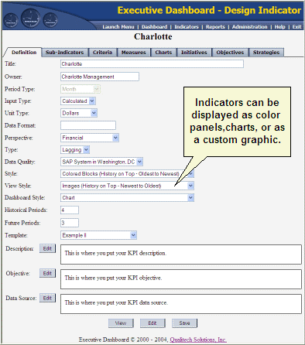Click the empty Data Format field
The width and height of the screenshot is (305, 345).
pos(88,125)
